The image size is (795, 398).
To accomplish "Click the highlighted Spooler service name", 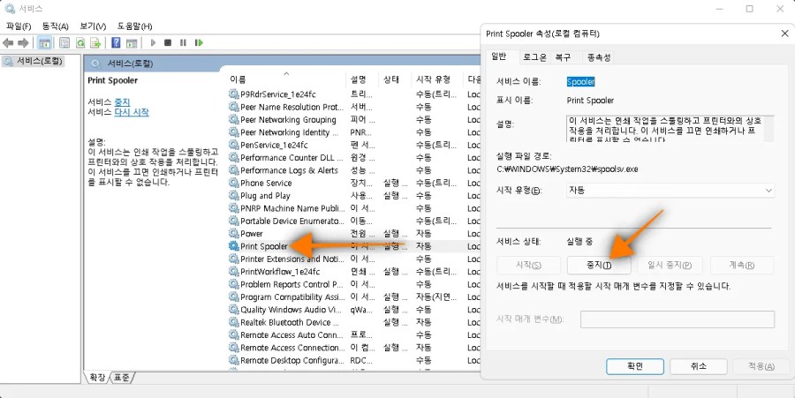I will click(x=580, y=81).
